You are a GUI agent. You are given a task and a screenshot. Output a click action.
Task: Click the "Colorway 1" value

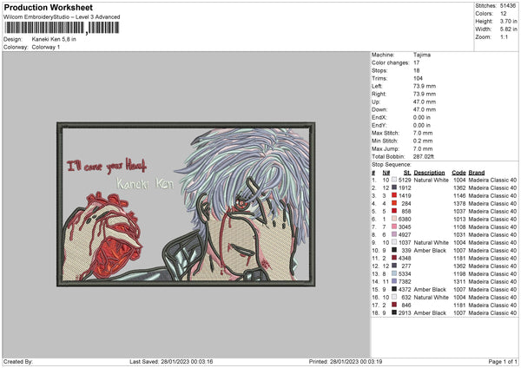(x=46, y=47)
